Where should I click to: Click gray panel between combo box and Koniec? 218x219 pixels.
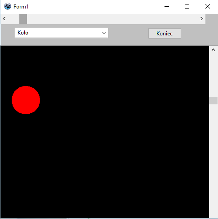[x=128, y=34]
